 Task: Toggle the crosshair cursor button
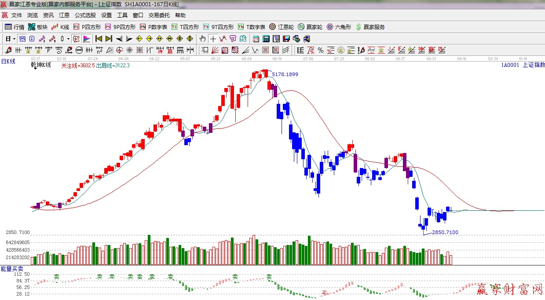click(213, 39)
